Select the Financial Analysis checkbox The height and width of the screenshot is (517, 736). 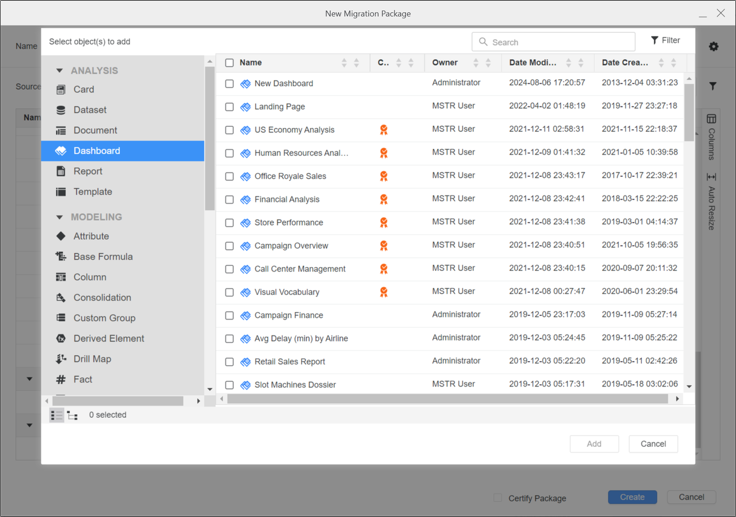pyautogui.click(x=229, y=200)
